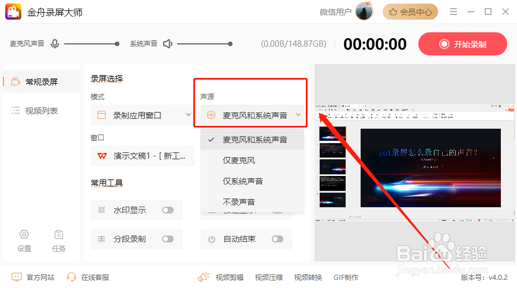Click the user avatar picture
The image size is (517, 288).
(x=364, y=12)
